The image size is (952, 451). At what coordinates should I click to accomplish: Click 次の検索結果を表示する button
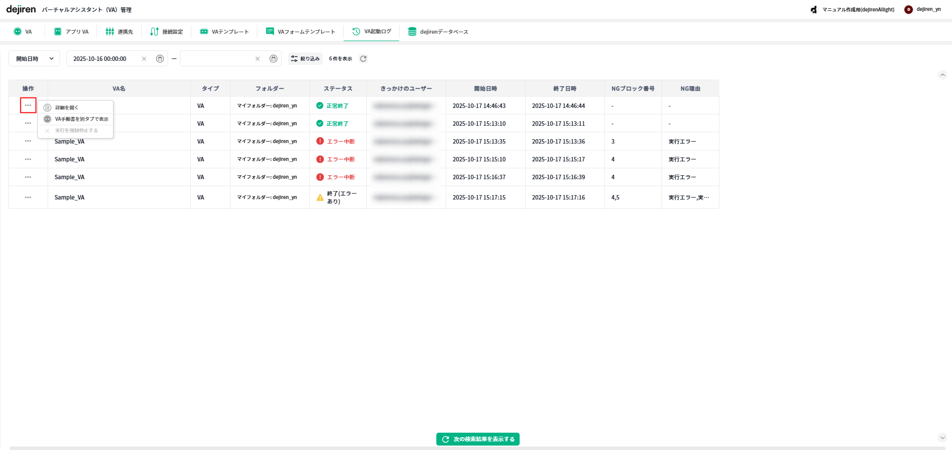[478, 439]
